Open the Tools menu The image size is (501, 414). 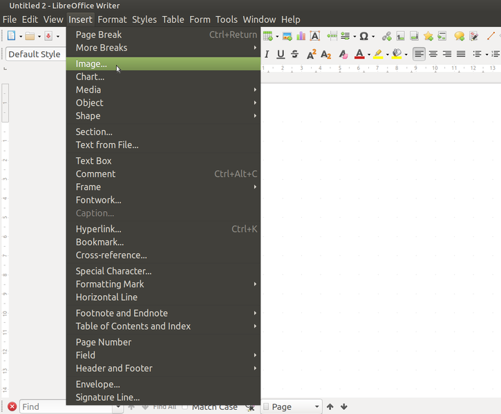click(x=226, y=19)
